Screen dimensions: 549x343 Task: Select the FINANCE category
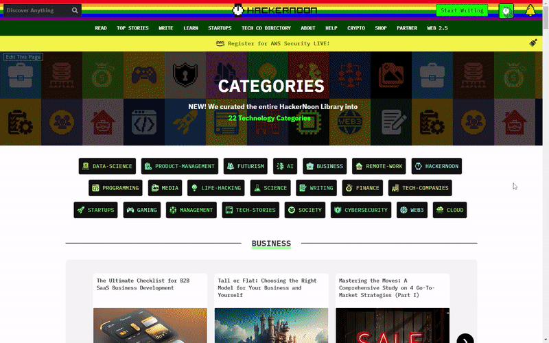click(362, 188)
